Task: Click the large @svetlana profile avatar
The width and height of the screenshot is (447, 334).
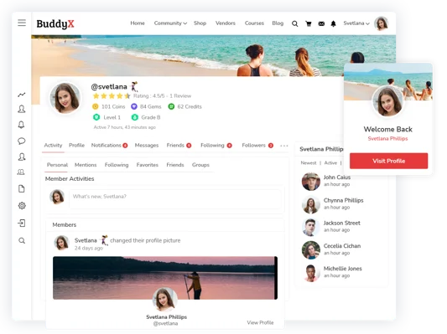Action: pos(65,99)
